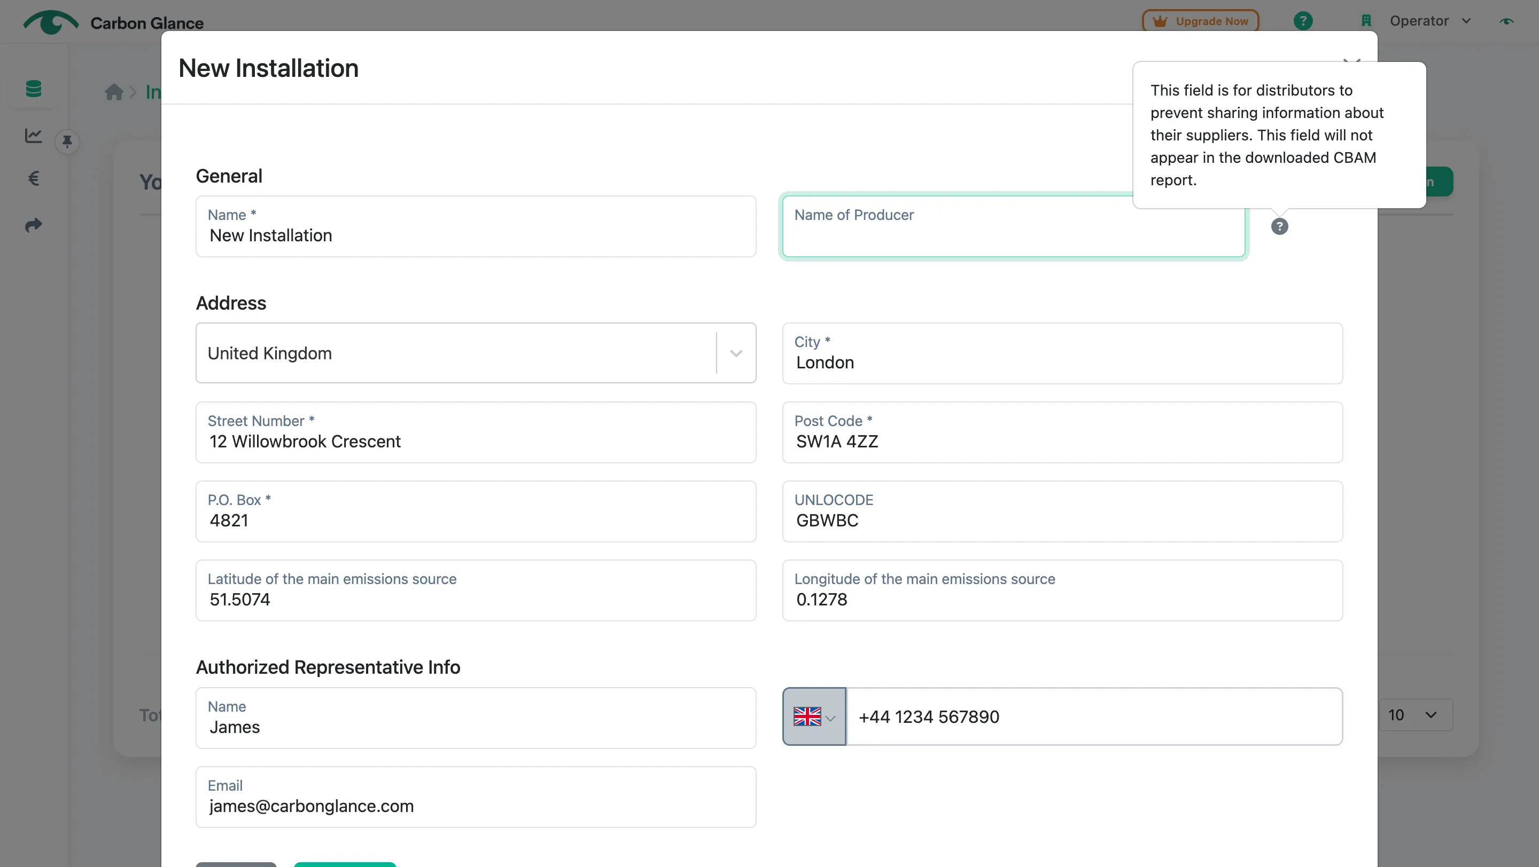1539x867 pixels.
Task: Open the euro currency sidebar icon
Action: 34,178
